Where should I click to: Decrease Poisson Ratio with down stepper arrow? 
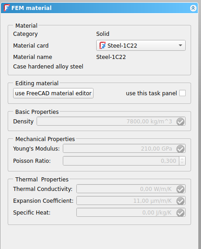point(182,163)
